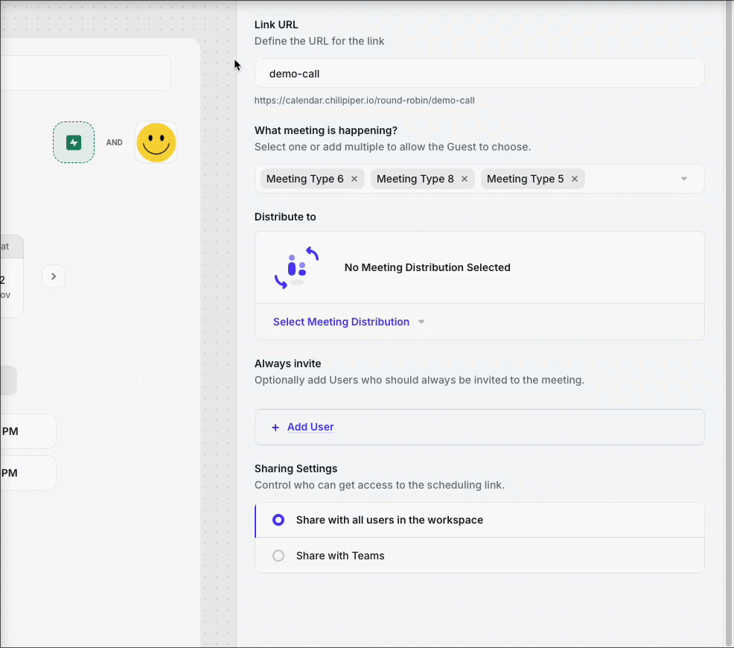Select Share with all users in workspace
Image resolution: width=734 pixels, height=648 pixels.
(278, 520)
